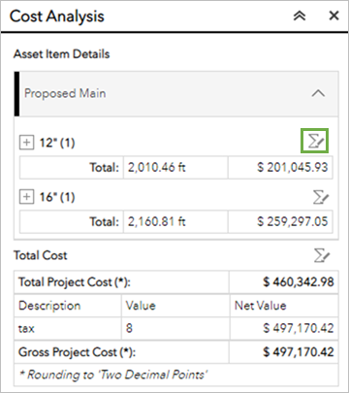Click the 2,160.81 ft total length
This screenshot has width=349, height=393.
[x=157, y=222]
